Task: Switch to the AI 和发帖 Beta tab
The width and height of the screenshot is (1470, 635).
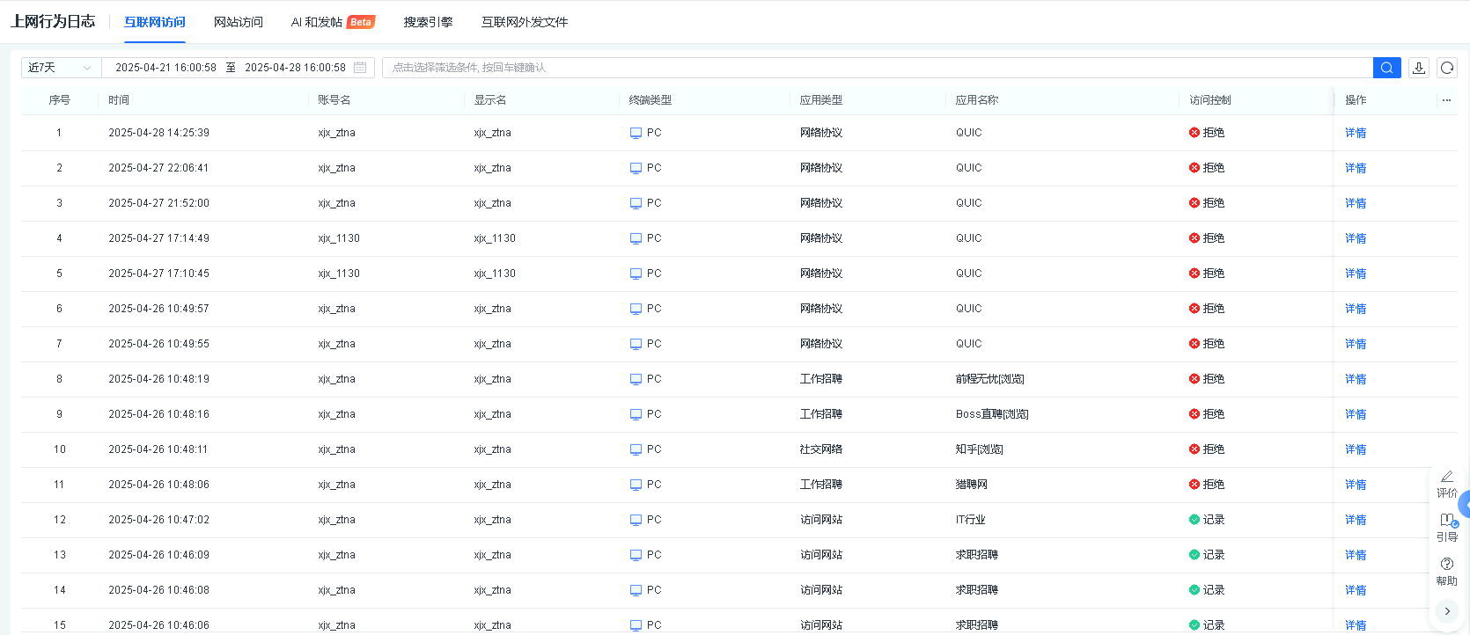Action: click(x=332, y=22)
